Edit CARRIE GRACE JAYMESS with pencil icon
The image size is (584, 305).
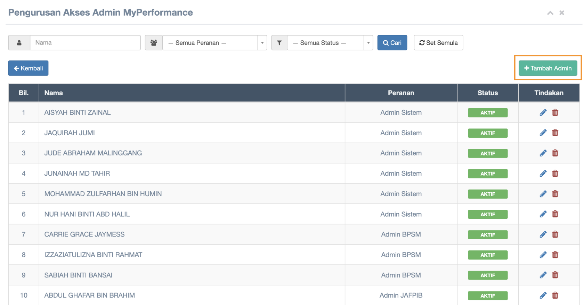pyautogui.click(x=543, y=234)
